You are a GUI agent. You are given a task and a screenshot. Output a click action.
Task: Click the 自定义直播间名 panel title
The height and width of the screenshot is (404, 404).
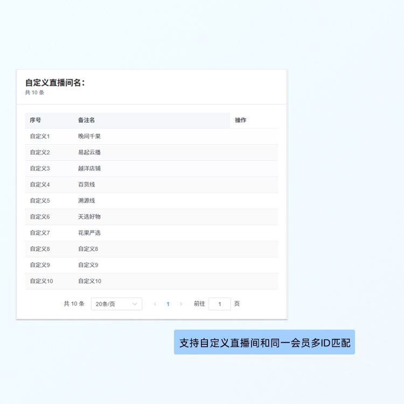[x=55, y=83]
